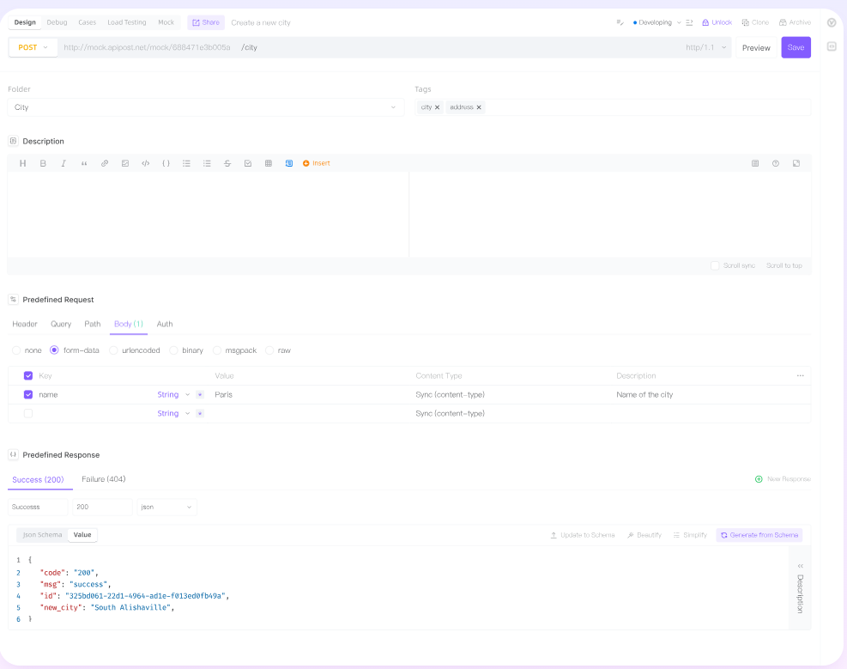Screen dimensions: 847x669
Task: Select the italic formatting icon
Action: [x=63, y=162]
